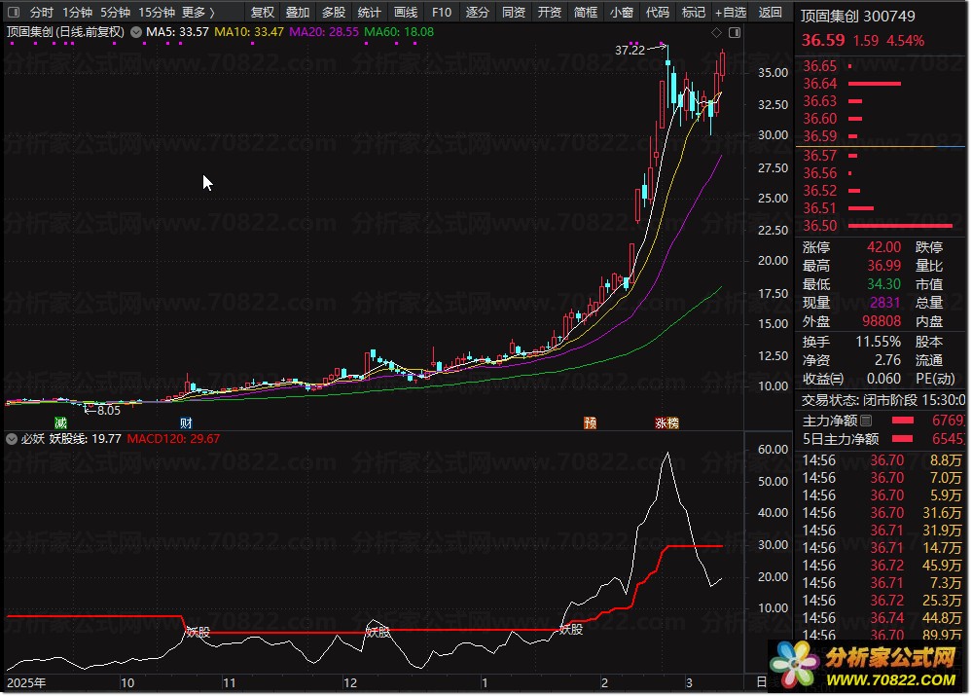This screenshot has height=696, width=972.
Task: Click the 标记 mark button
Action: [693, 12]
